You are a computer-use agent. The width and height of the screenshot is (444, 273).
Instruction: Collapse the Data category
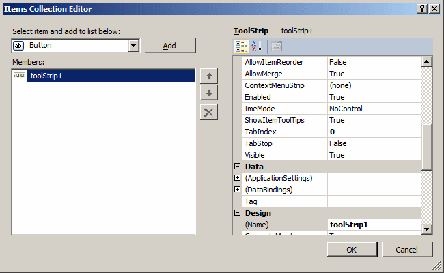(237, 167)
